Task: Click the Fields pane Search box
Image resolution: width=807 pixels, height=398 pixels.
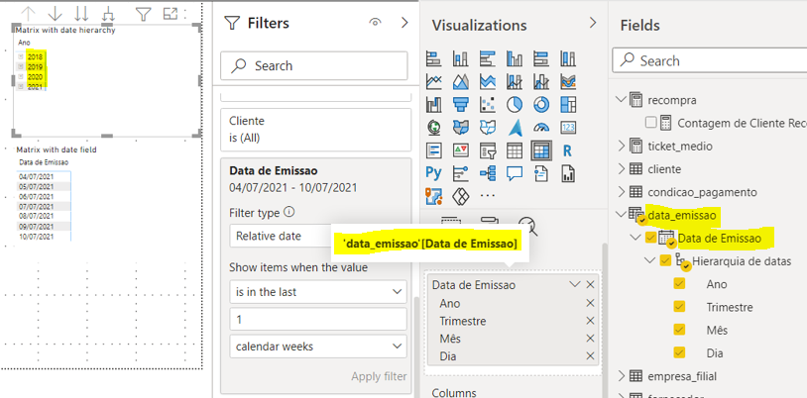Action: tap(709, 60)
